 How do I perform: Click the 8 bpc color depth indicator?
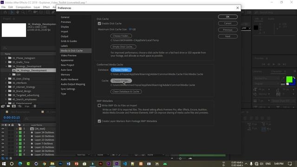[x=27, y=106]
